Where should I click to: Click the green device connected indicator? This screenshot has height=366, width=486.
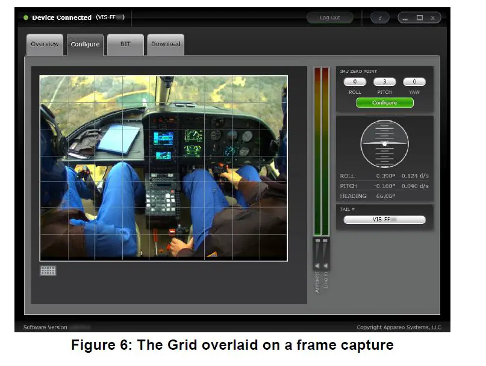[x=26, y=17]
